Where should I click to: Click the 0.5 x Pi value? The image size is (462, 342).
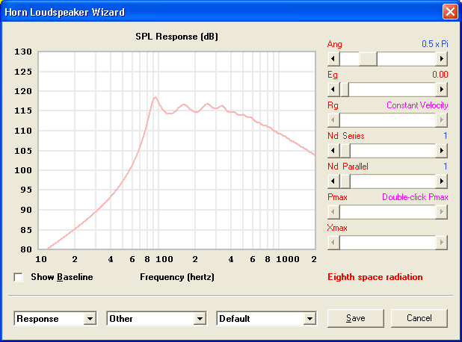coord(435,44)
